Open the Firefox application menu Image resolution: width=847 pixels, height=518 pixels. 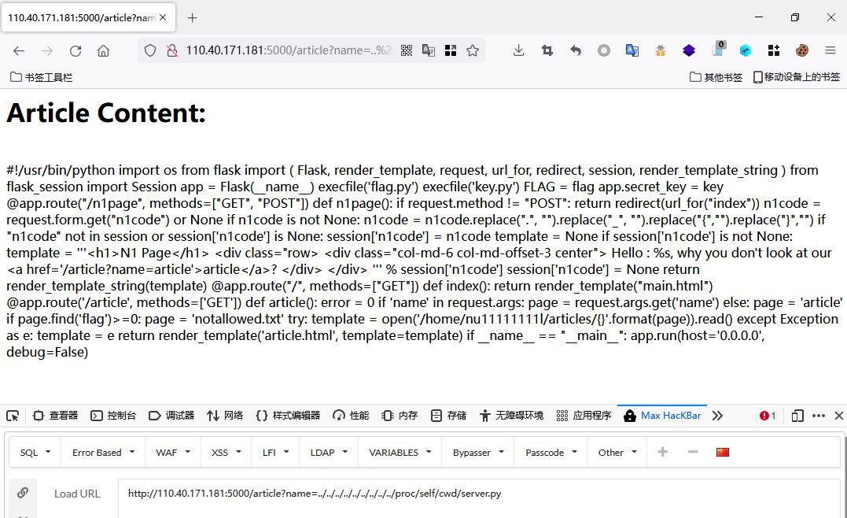coord(830,51)
